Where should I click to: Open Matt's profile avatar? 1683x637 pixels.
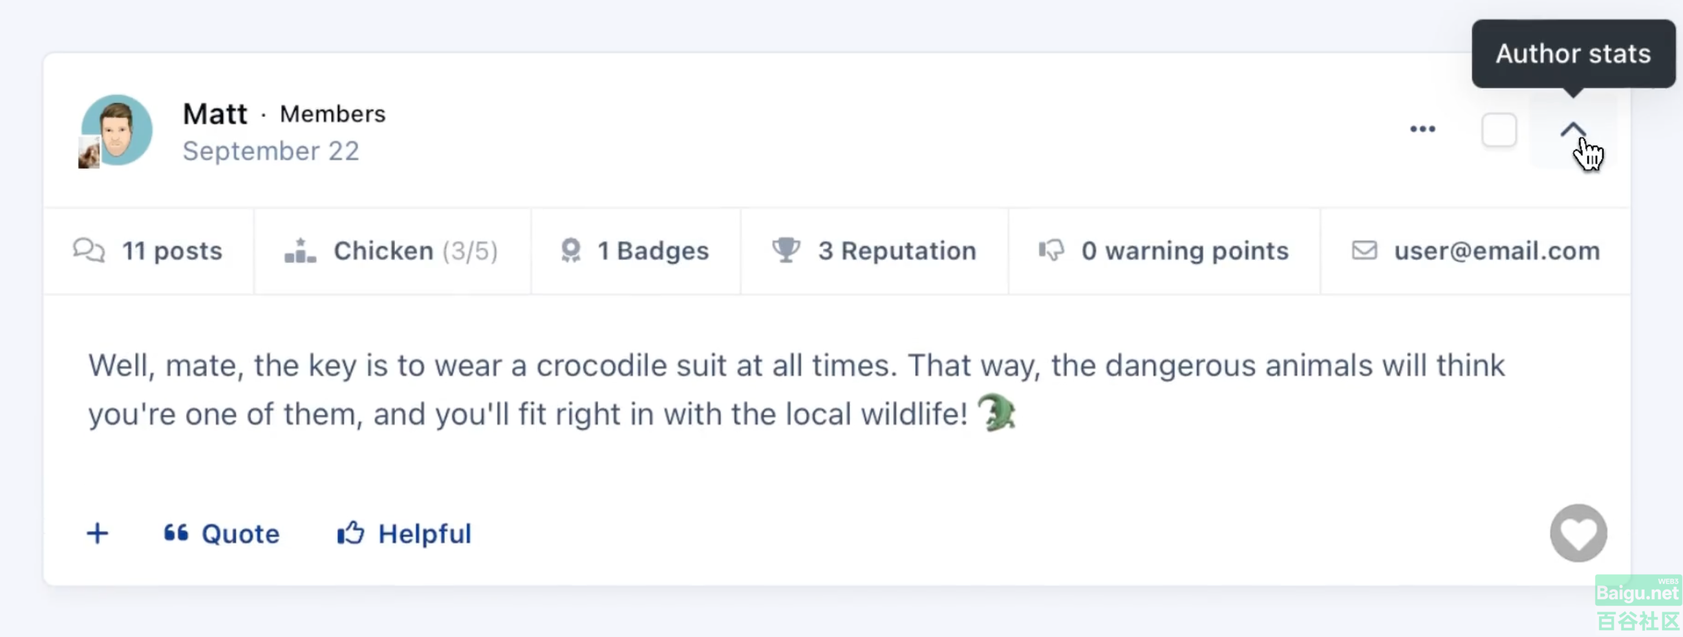click(117, 130)
